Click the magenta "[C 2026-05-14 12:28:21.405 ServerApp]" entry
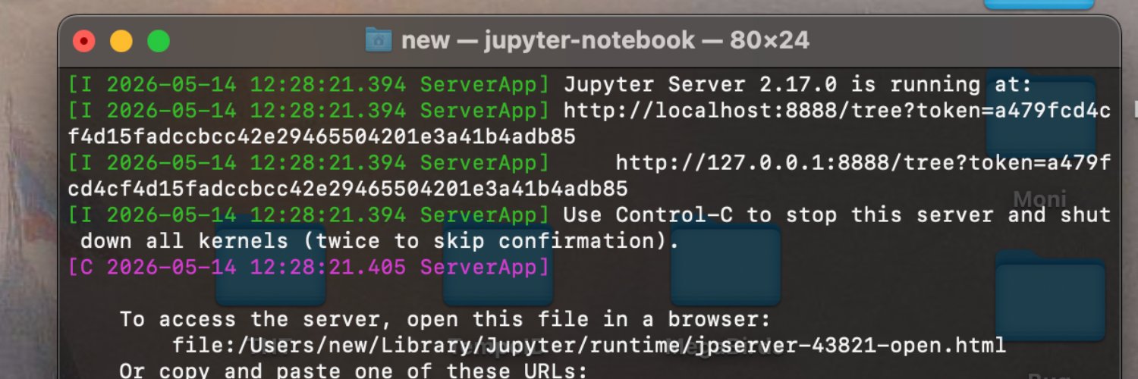Image resolution: width=1138 pixels, height=379 pixels. tap(309, 267)
